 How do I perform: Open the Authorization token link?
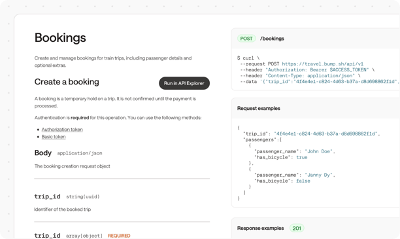(62, 130)
